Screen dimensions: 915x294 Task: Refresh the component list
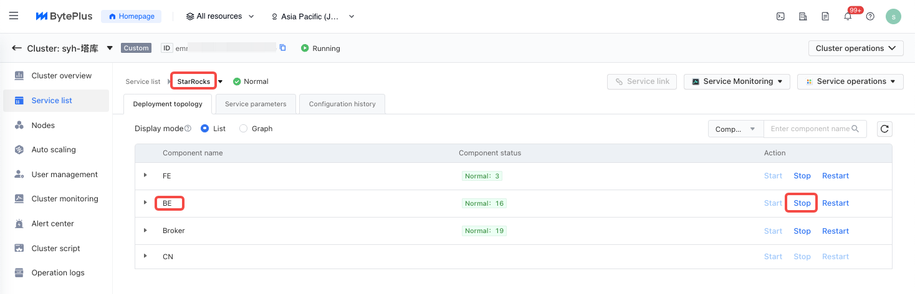884,129
